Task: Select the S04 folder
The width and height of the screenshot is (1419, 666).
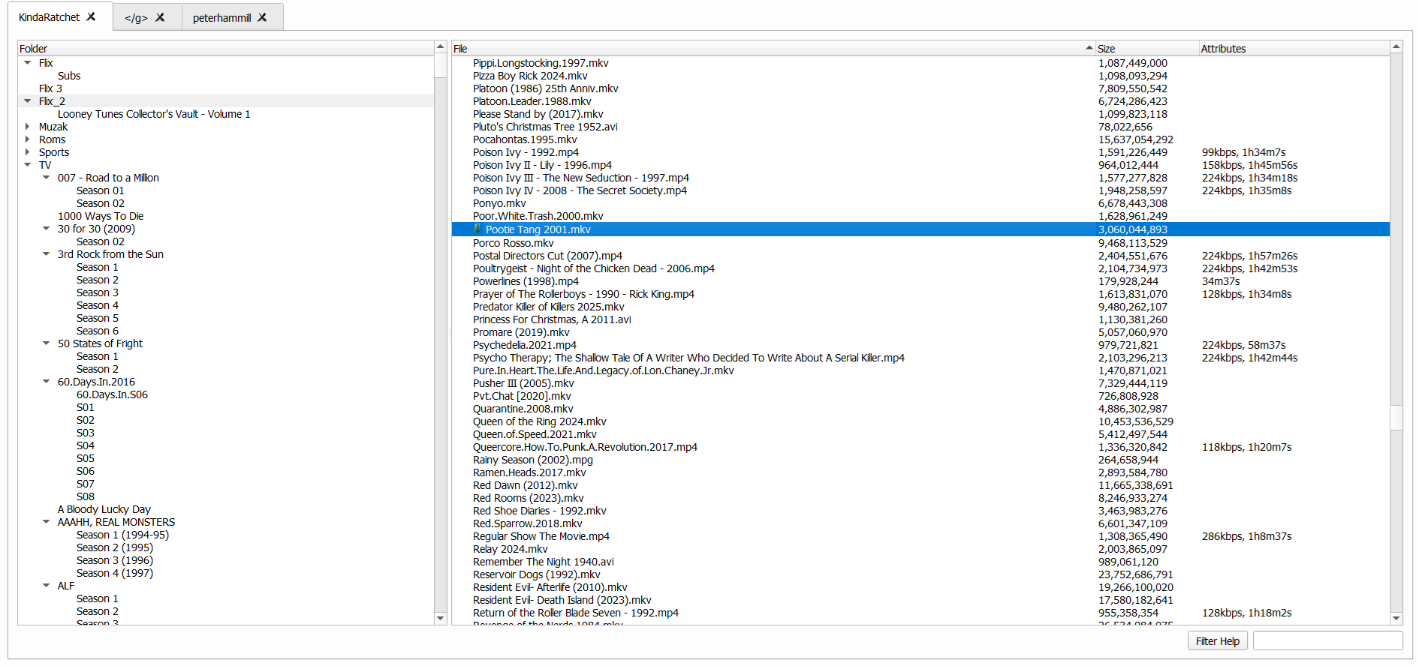Action: pos(86,445)
